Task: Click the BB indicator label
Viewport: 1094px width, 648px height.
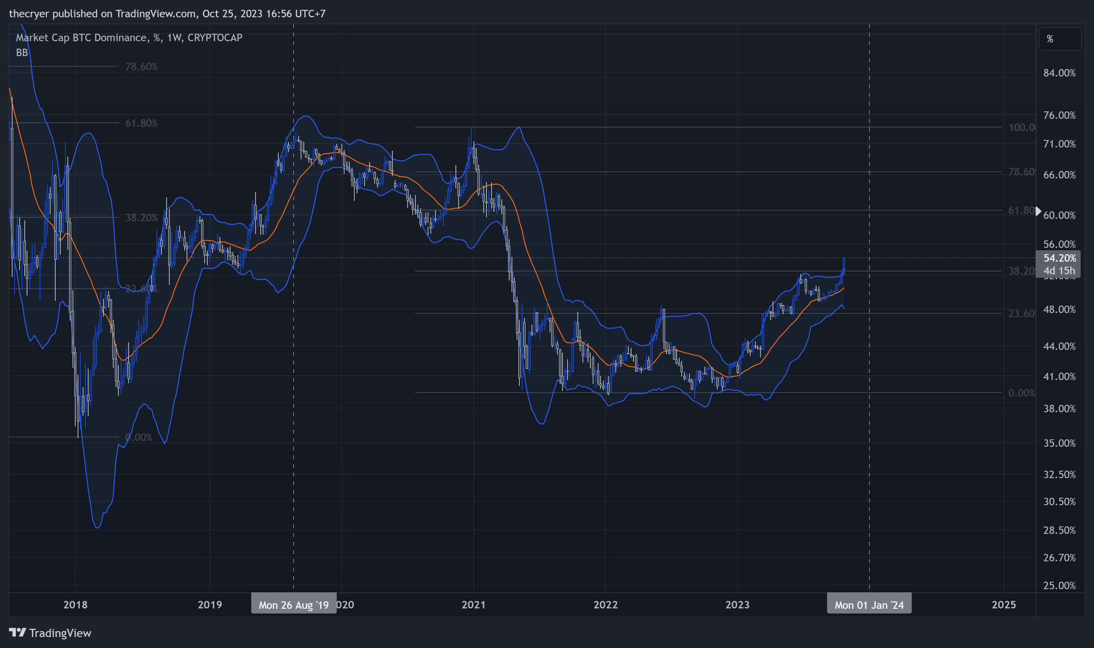Action: (x=22, y=53)
